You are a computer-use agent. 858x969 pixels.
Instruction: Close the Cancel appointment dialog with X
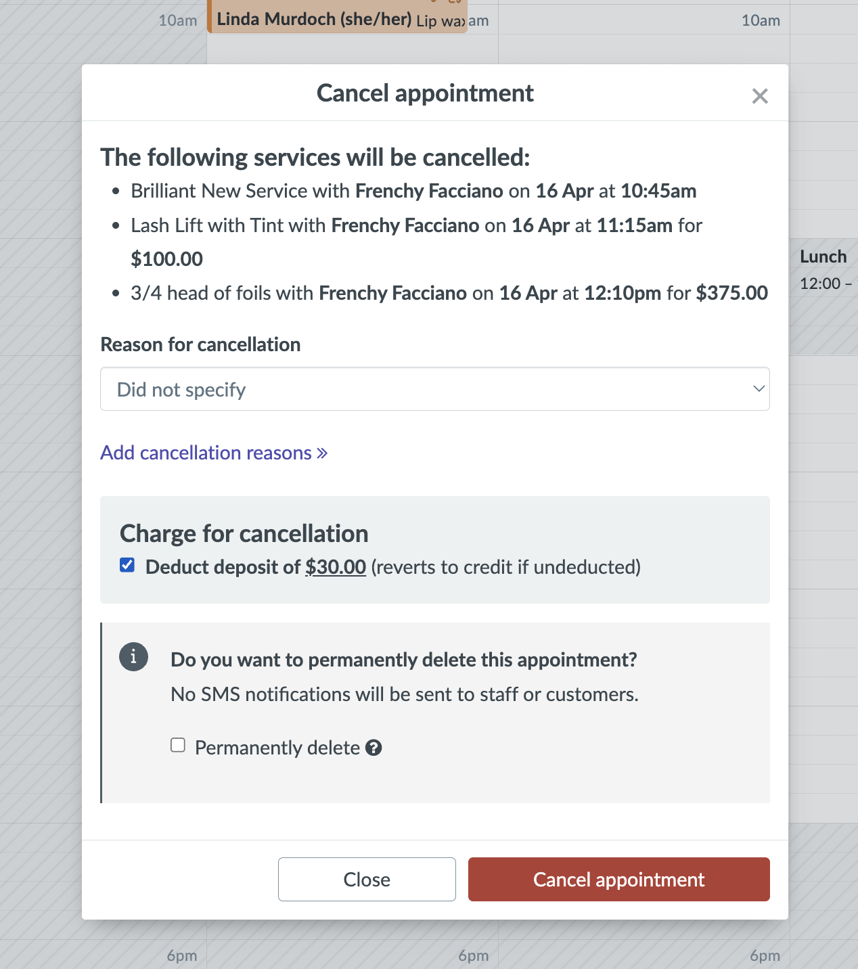coord(760,96)
